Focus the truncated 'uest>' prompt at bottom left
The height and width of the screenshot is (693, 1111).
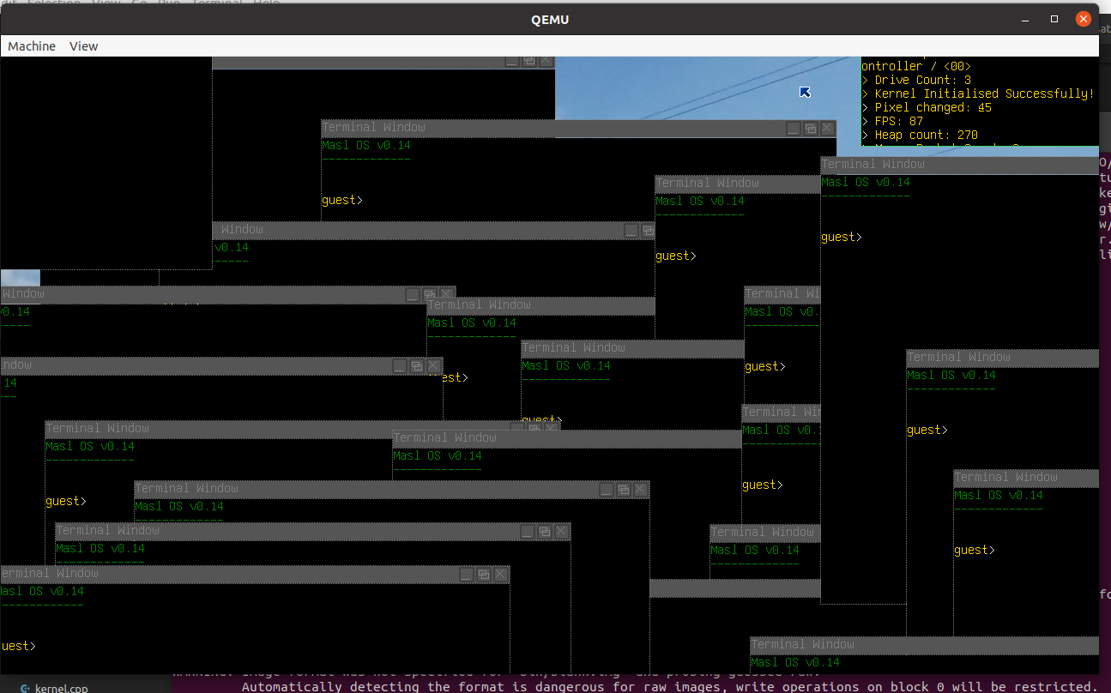(x=19, y=647)
